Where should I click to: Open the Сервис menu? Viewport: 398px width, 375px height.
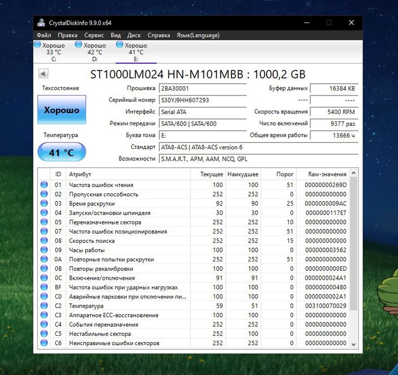[x=94, y=35]
